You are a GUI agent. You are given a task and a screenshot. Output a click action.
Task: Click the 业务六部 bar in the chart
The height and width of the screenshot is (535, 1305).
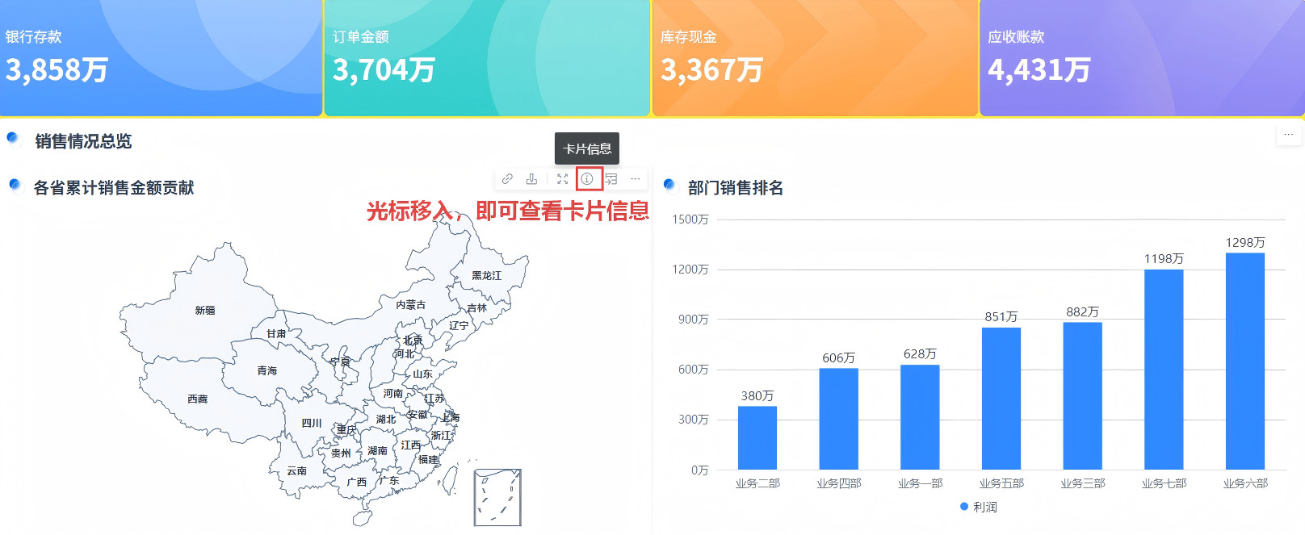pyautogui.click(x=1244, y=362)
